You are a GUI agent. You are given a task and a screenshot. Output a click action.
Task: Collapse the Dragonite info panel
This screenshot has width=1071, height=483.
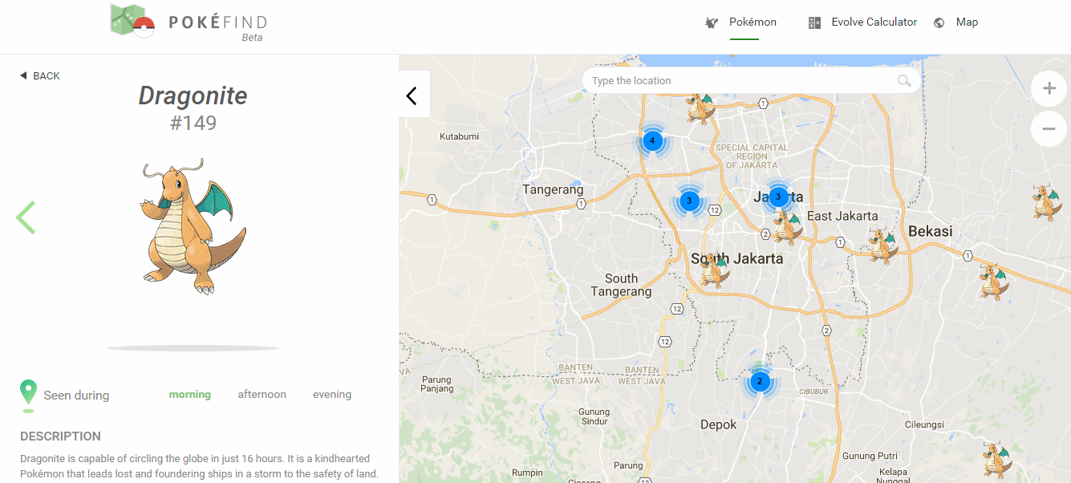(412, 95)
